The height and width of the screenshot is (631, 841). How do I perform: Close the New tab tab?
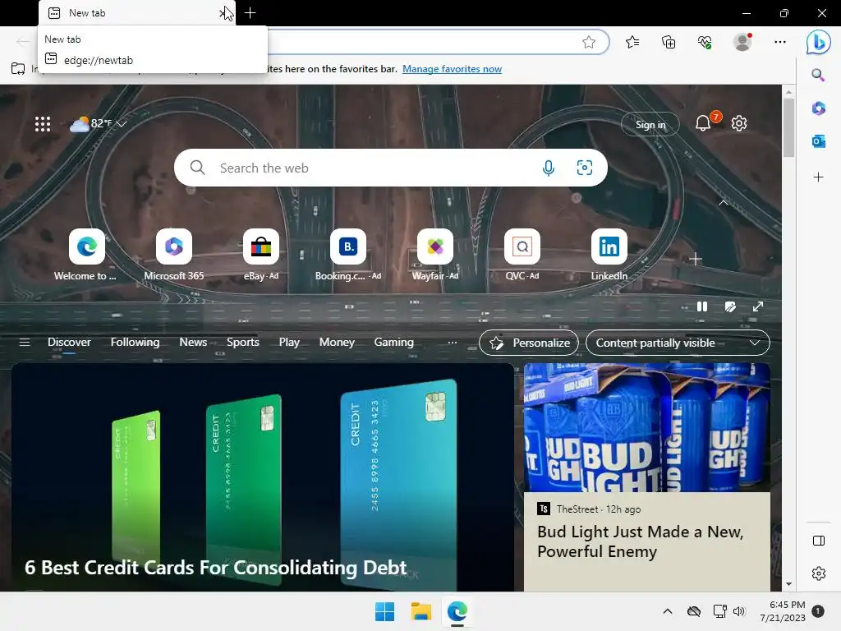coord(223,13)
